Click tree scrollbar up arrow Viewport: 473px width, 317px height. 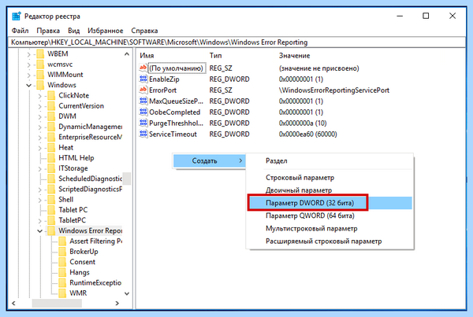127,54
